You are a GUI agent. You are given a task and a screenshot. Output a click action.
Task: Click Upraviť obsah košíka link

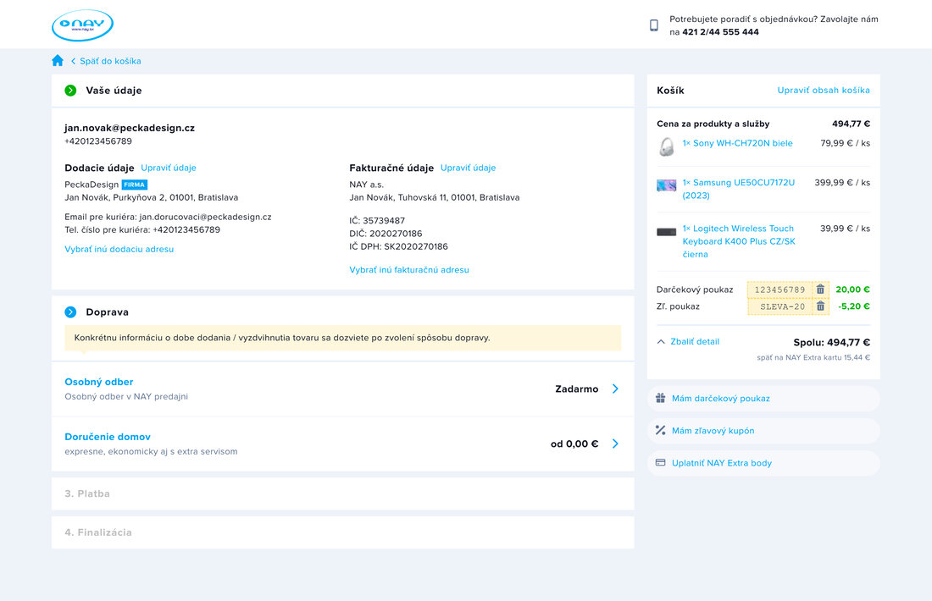(x=824, y=91)
